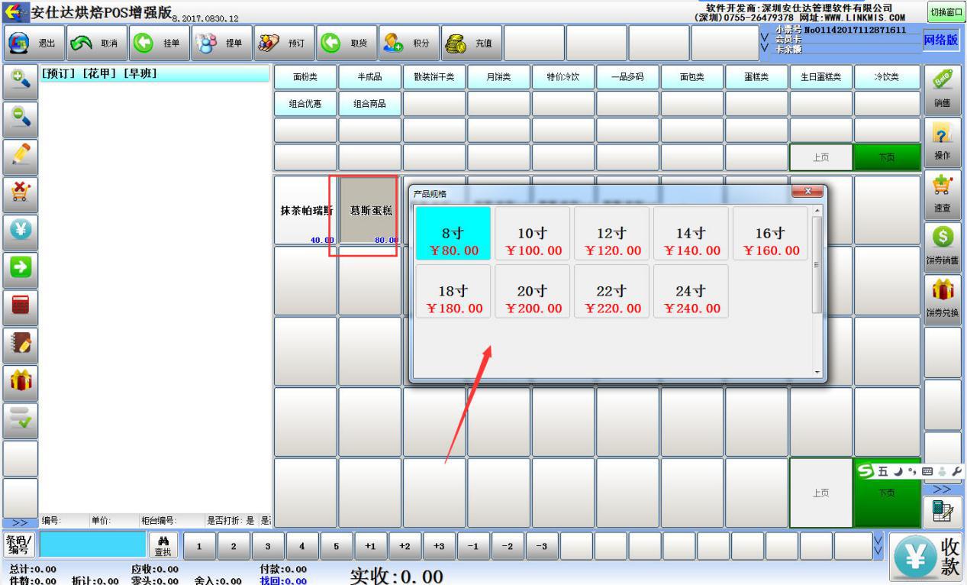Open the 半成品 category tab
The height and width of the screenshot is (585, 967).
[x=369, y=77]
